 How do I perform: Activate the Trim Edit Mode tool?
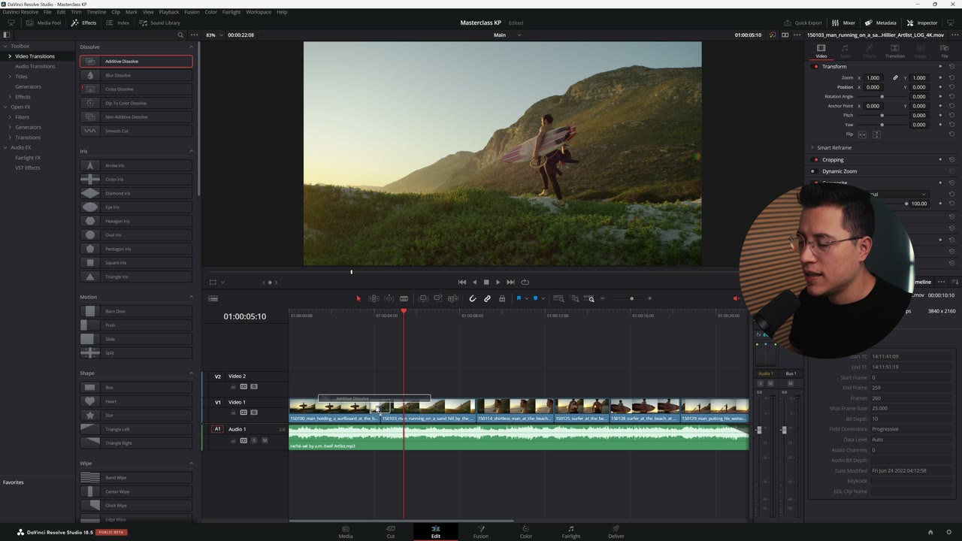click(x=374, y=298)
